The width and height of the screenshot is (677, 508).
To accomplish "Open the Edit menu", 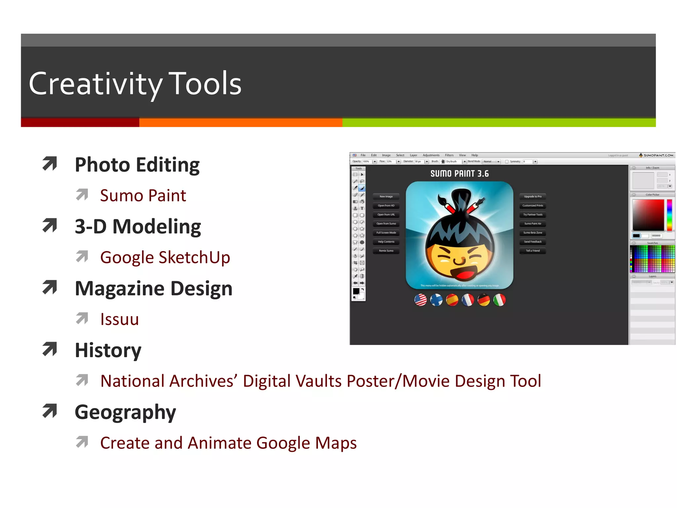I will click(374, 155).
